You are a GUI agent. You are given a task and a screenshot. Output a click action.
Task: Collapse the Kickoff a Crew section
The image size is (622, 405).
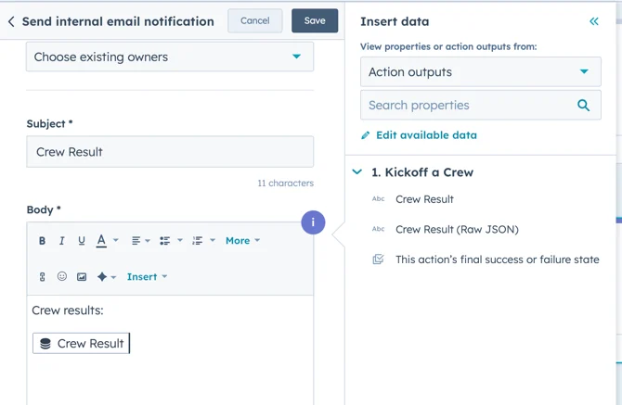(357, 172)
